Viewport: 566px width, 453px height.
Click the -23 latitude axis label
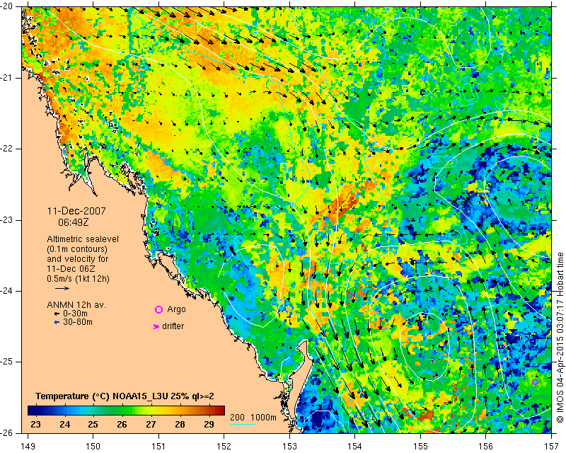pos(7,220)
